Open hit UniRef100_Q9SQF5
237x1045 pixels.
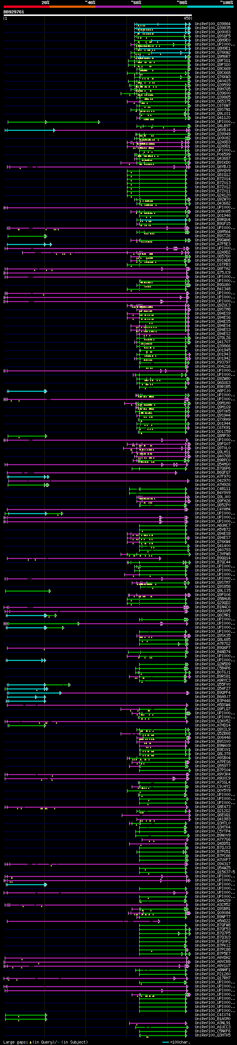(213, 36)
